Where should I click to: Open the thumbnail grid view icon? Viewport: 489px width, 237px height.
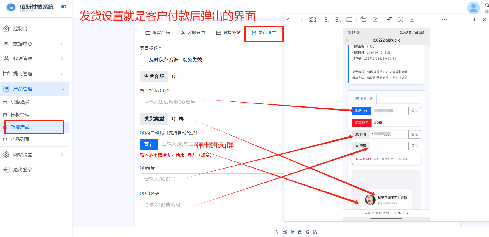click(x=312, y=20)
